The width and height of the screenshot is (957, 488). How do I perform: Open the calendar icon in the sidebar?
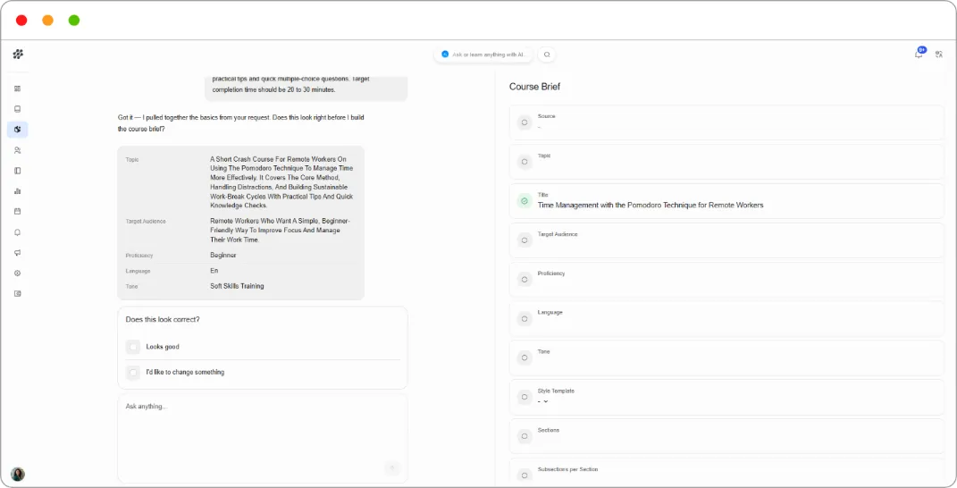(x=18, y=211)
